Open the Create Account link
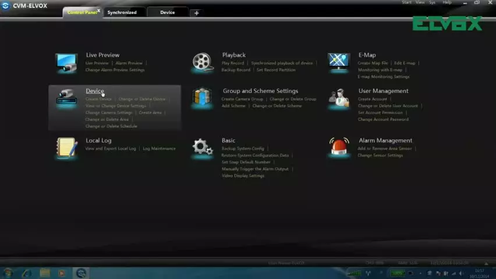The width and height of the screenshot is (496, 279). pyautogui.click(x=373, y=99)
